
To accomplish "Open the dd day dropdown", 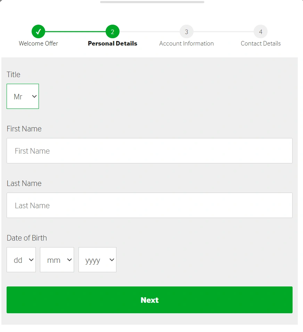I will [x=21, y=260].
